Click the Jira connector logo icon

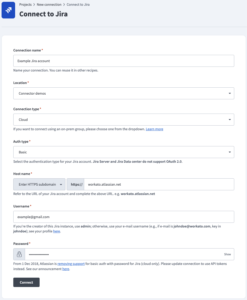pos(8,10)
